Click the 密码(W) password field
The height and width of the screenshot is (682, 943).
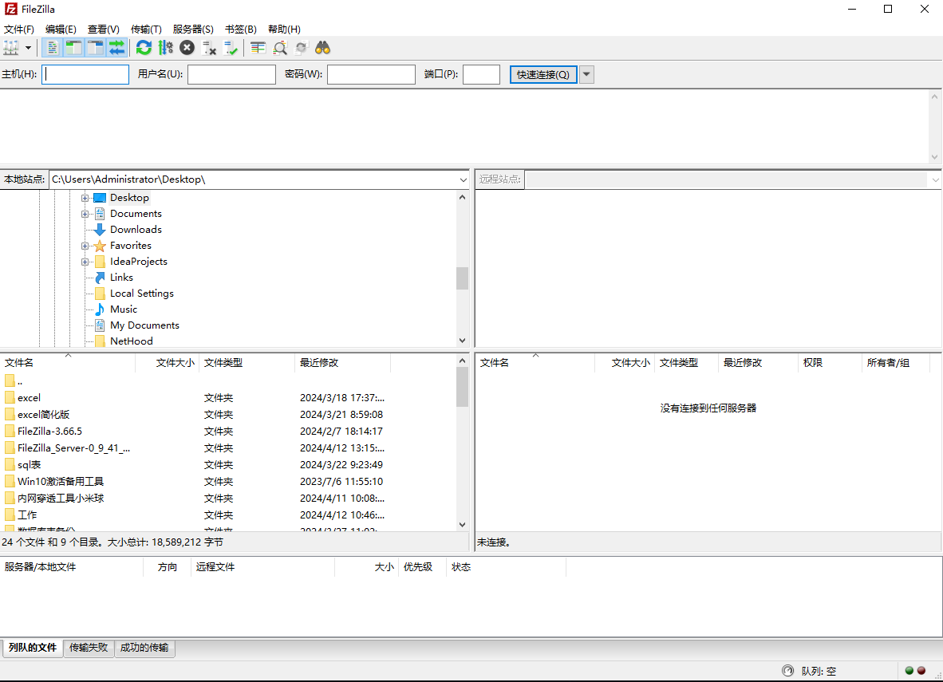(371, 74)
